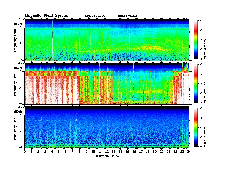Screen dimensions: 225x174
Task: Click hour tick label "9" on the time axis
Action: click(86, 152)
